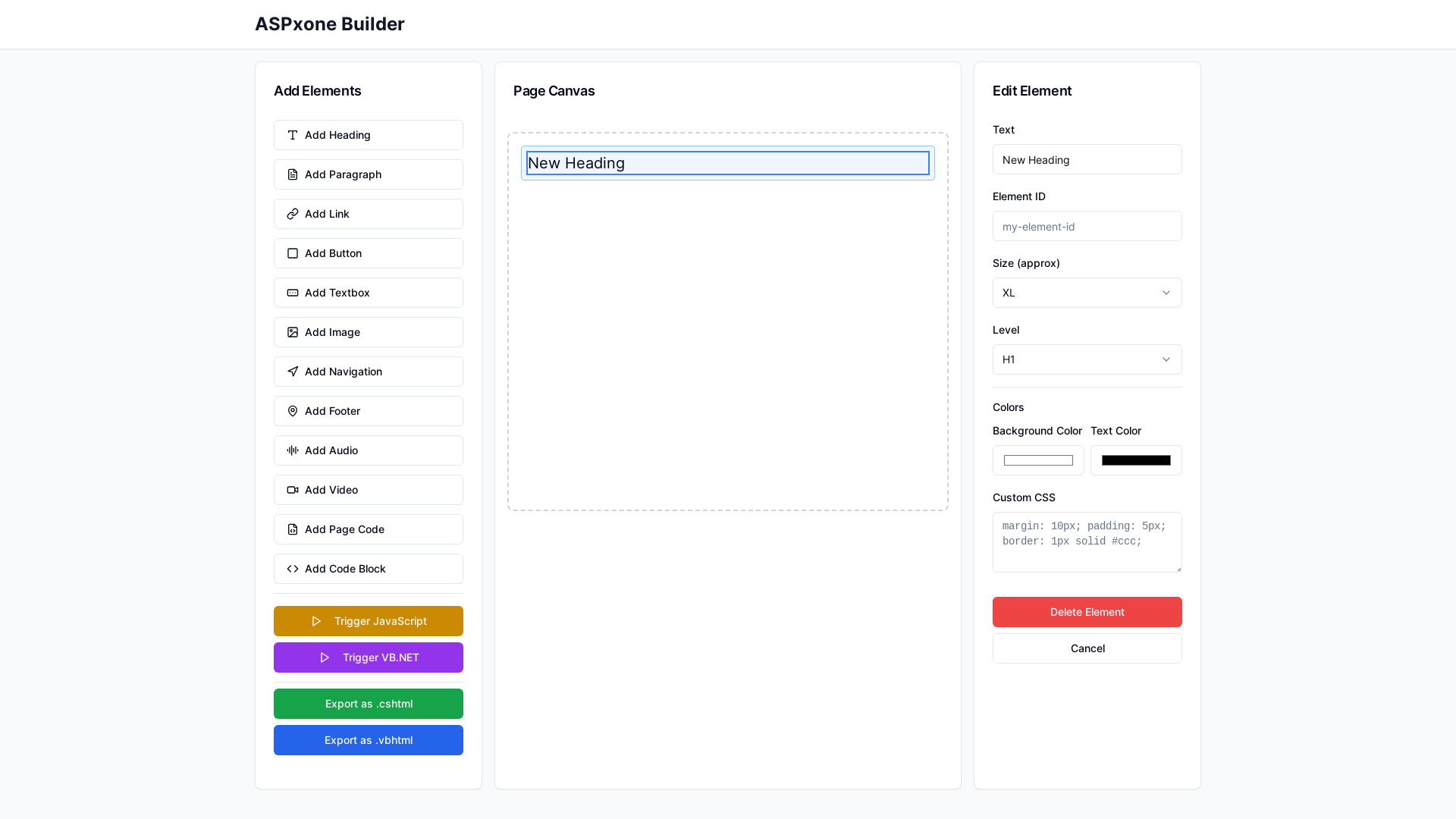1456x819 pixels.
Task: Insert an Audio element
Action: [369, 450]
